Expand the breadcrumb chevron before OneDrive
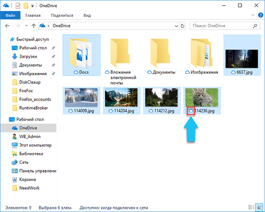The image size is (265, 212). pyautogui.click(x=49, y=26)
